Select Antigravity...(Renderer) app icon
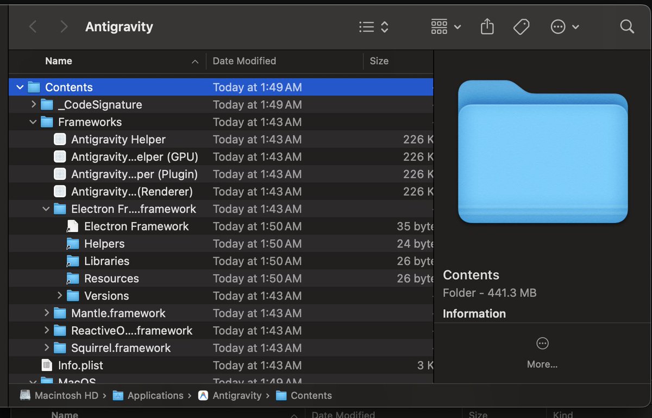652x418 pixels. pos(60,191)
